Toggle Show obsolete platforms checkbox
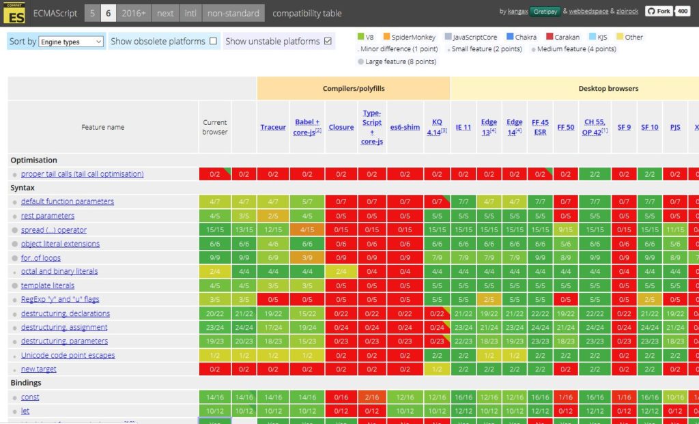 pyautogui.click(x=213, y=41)
